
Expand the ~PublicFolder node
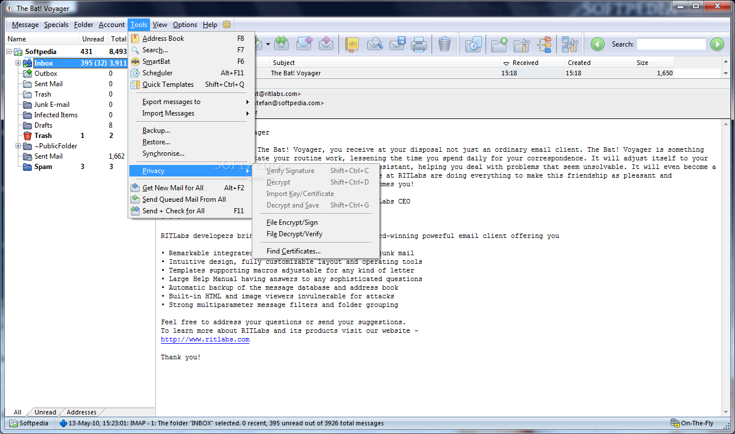[x=18, y=146]
